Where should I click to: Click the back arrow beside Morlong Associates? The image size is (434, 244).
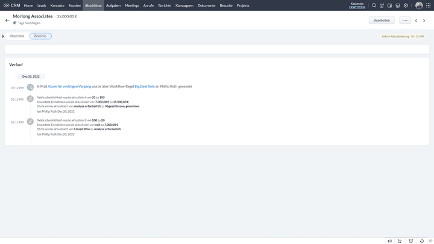click(7, 20)
